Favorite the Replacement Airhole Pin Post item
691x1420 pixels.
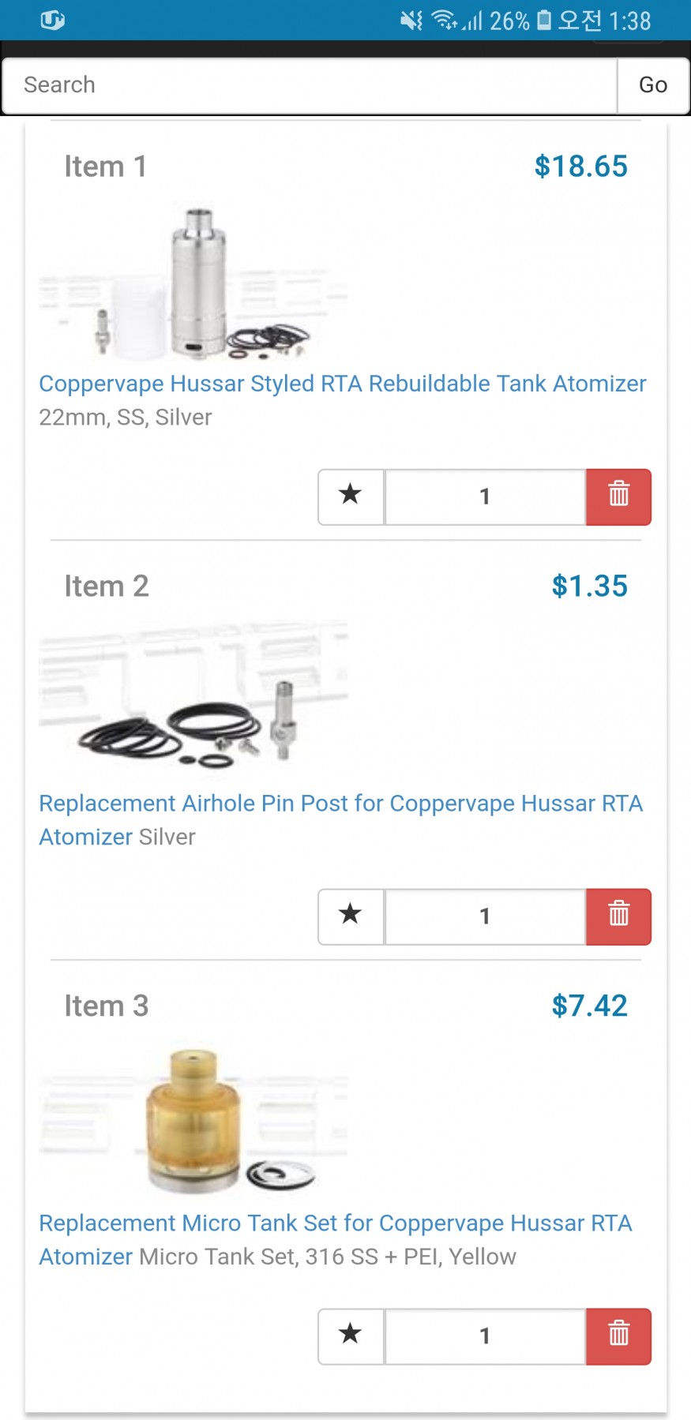351,916
